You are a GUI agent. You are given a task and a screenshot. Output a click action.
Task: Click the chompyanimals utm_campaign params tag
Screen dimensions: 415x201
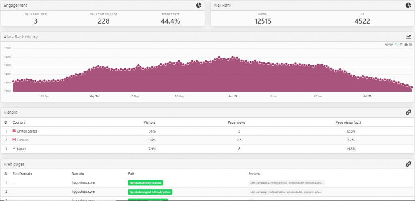pyautogui.click(x=287, y=183)
